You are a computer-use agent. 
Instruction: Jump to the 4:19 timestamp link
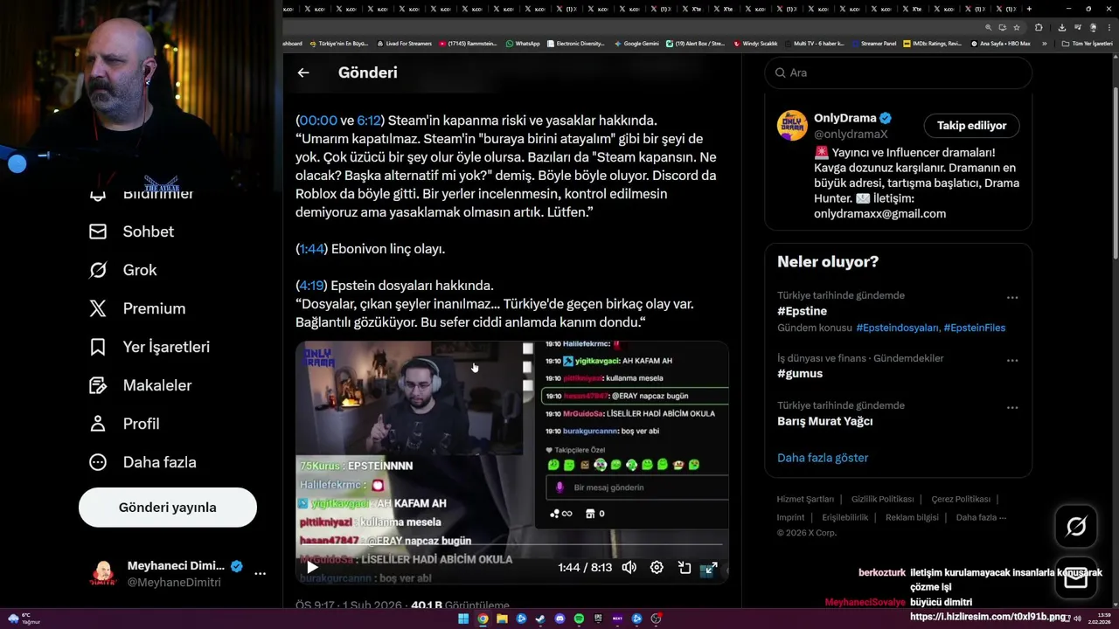point(312,286)
